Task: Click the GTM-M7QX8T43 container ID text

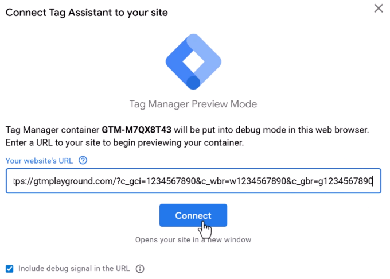Action: (x=136, y=130)
